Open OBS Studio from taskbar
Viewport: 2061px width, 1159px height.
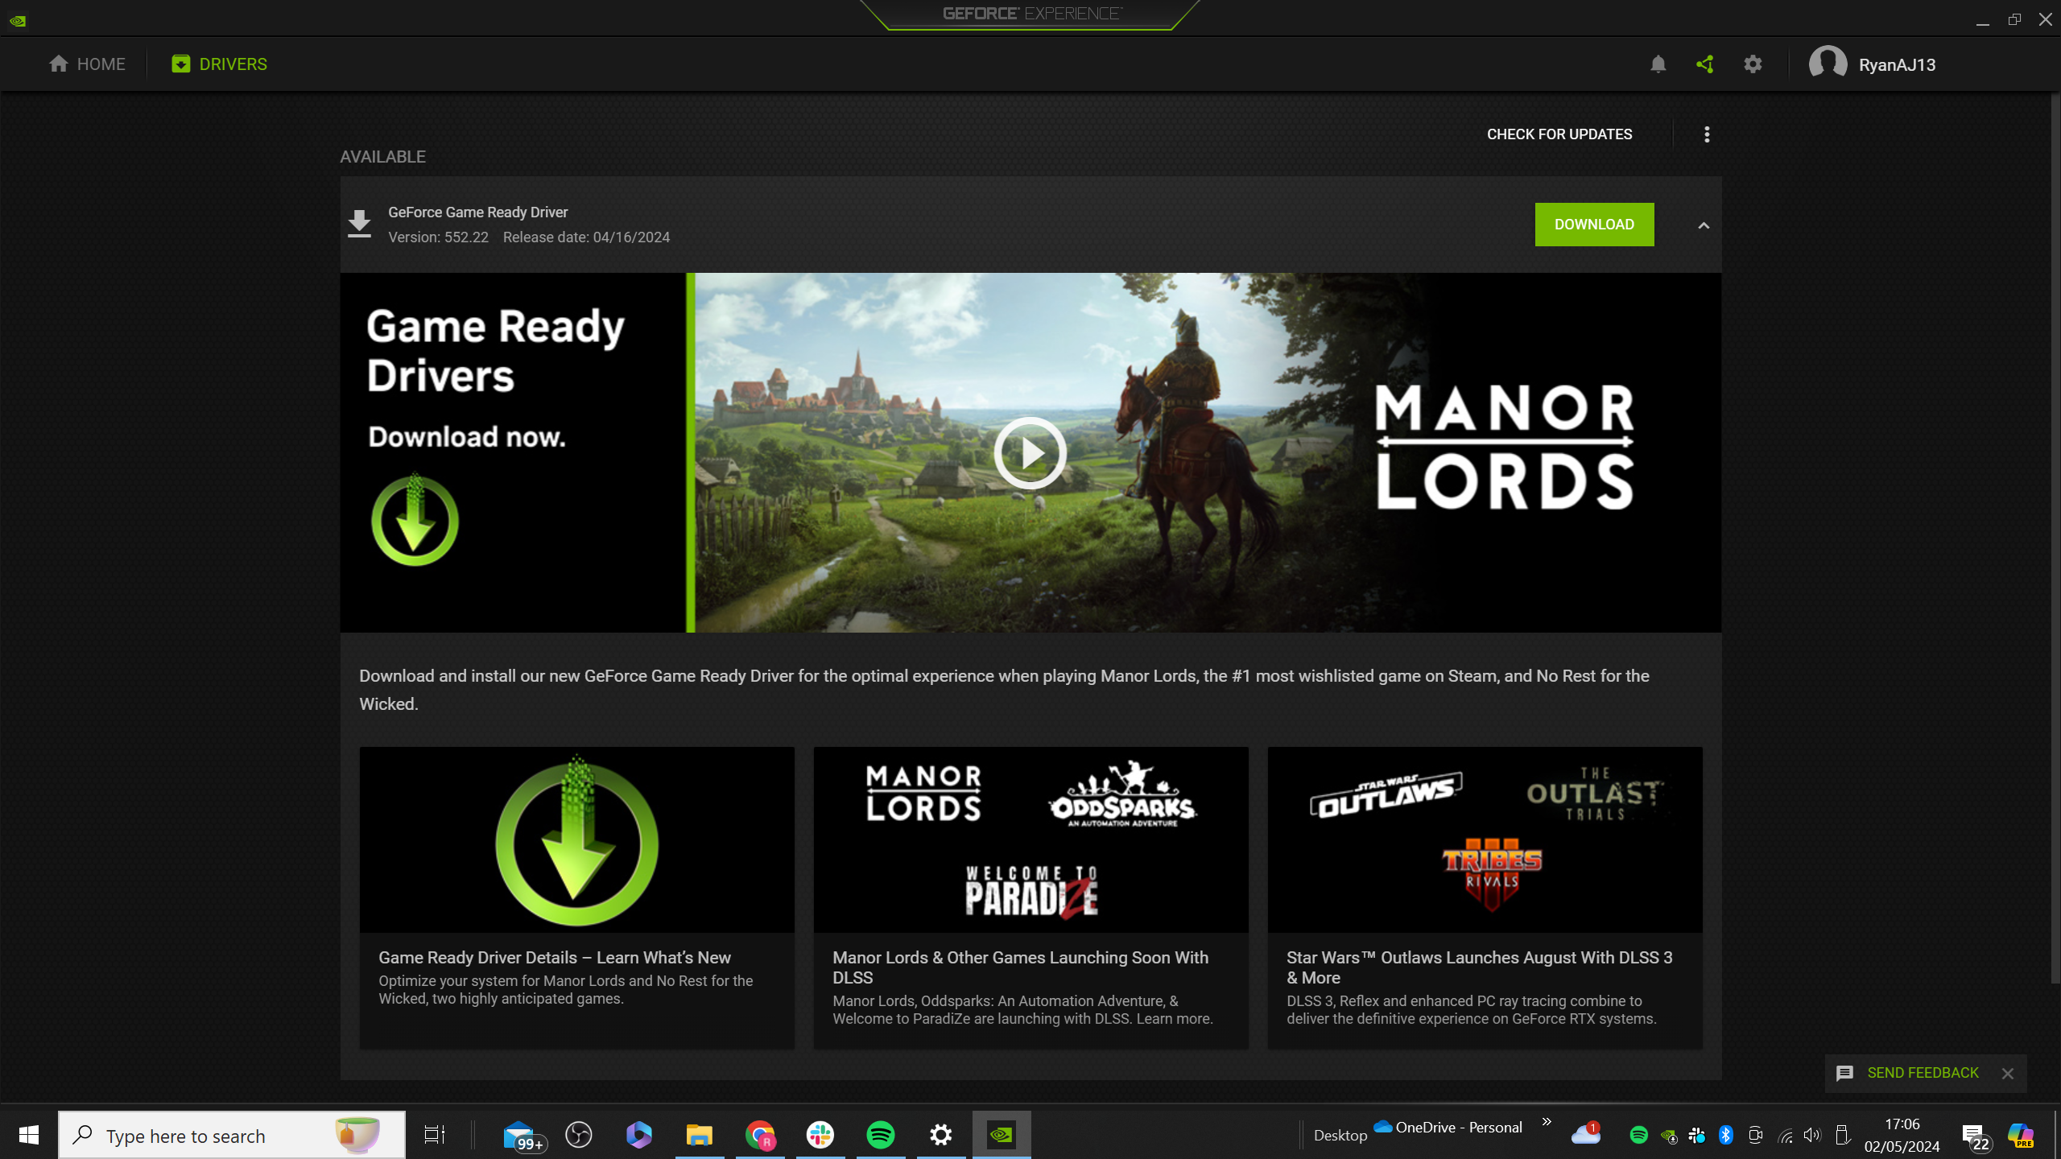(579, 1135)
